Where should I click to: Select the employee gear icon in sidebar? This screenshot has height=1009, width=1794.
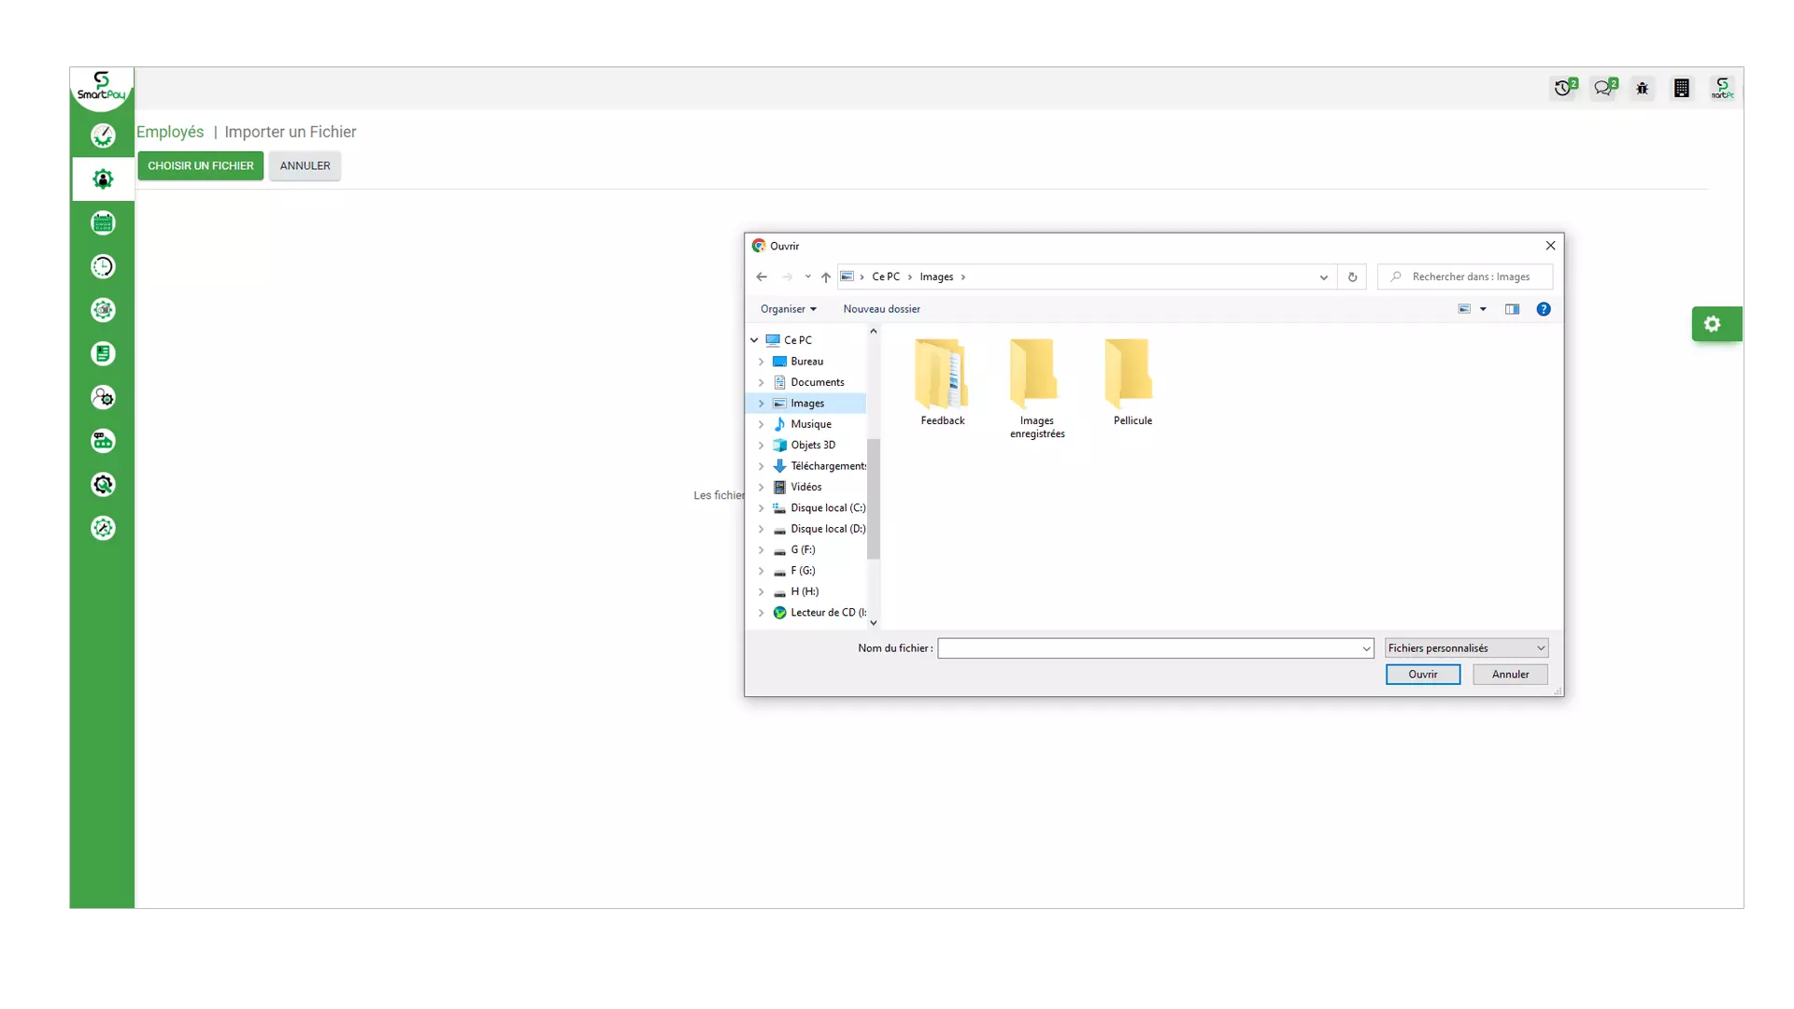(103, 179)
